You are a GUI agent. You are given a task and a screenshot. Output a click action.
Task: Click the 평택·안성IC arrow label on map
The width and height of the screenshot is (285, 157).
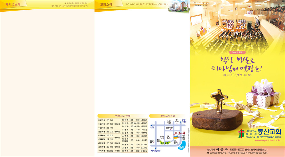pos(156,150)
